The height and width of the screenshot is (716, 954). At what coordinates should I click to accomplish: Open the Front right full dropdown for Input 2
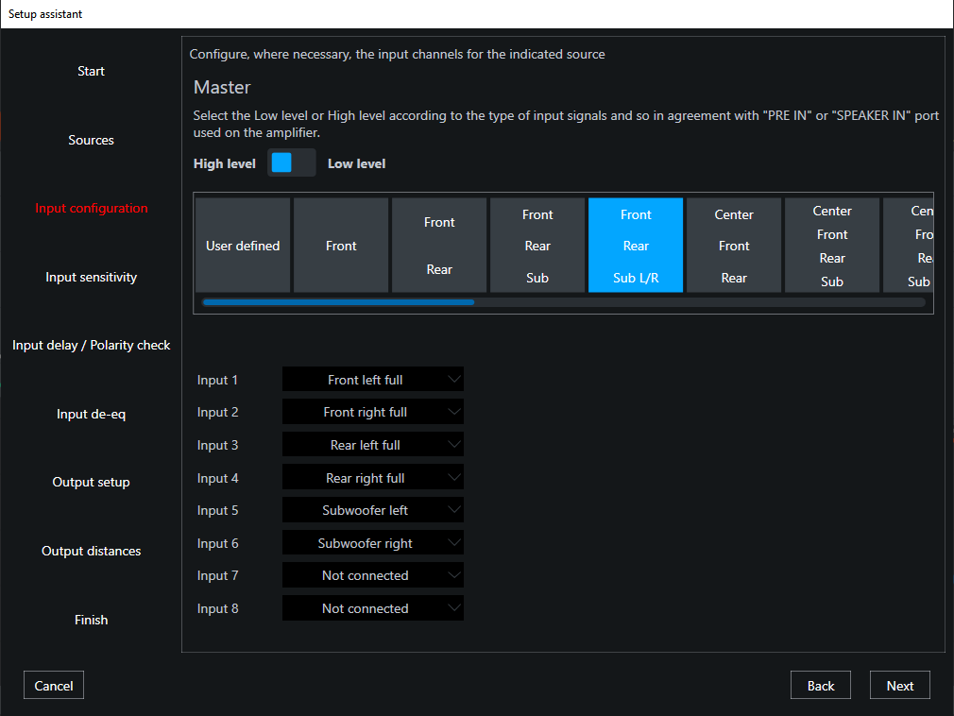372,412
